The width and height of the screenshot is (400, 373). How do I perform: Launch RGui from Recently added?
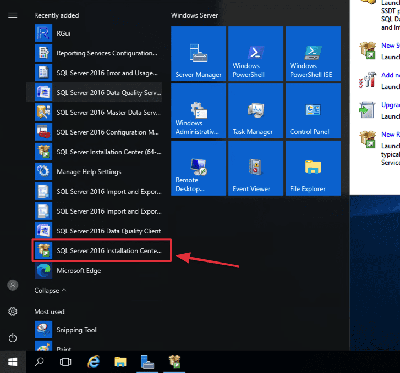pos(63,34)
